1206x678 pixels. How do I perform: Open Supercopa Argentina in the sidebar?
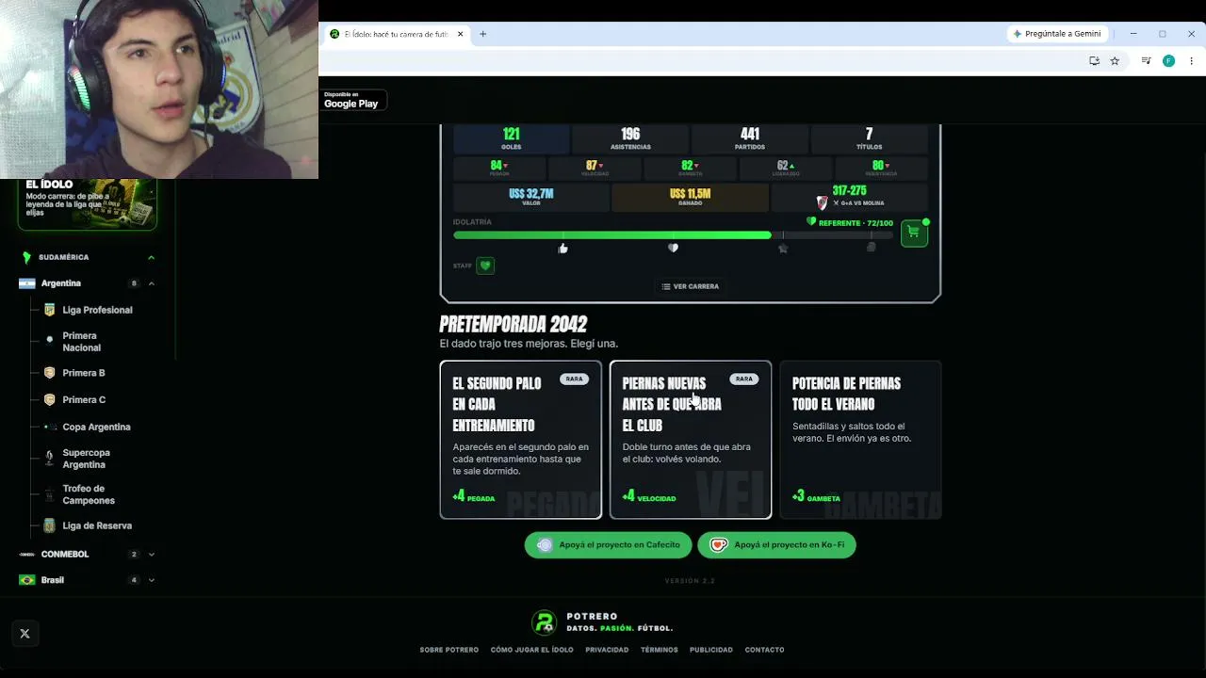(x=88, y=459)
